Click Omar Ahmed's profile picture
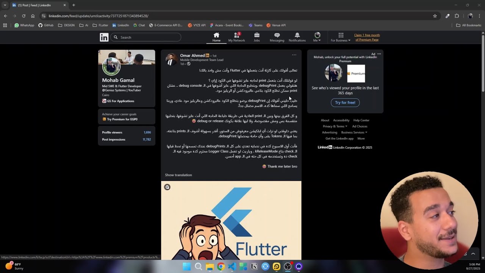Image resolution: width=485 pixels, height=273 pixels. pyautogui.click(x=171, y=60)
